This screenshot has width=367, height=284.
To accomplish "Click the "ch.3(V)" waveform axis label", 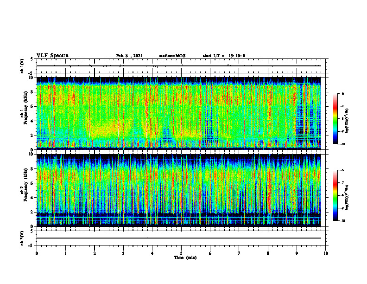I will (x=22, y=238).
